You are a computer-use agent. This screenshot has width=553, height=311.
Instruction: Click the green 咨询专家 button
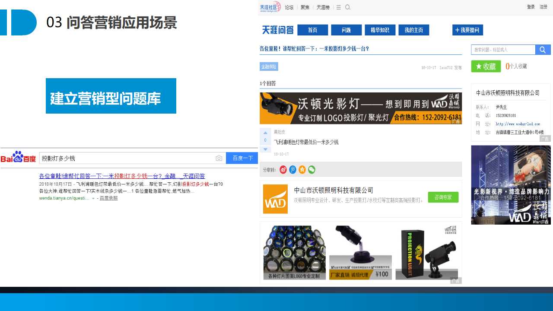[443, 197]
